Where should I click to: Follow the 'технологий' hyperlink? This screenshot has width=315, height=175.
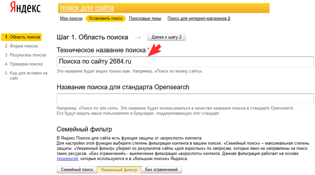point(67,159)
